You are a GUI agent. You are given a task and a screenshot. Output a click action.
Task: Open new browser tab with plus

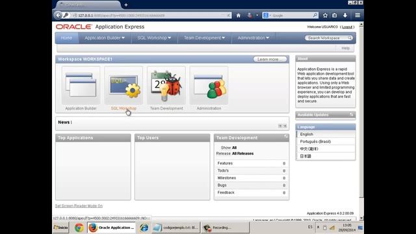pyautogui.click(x=126, y=5)
